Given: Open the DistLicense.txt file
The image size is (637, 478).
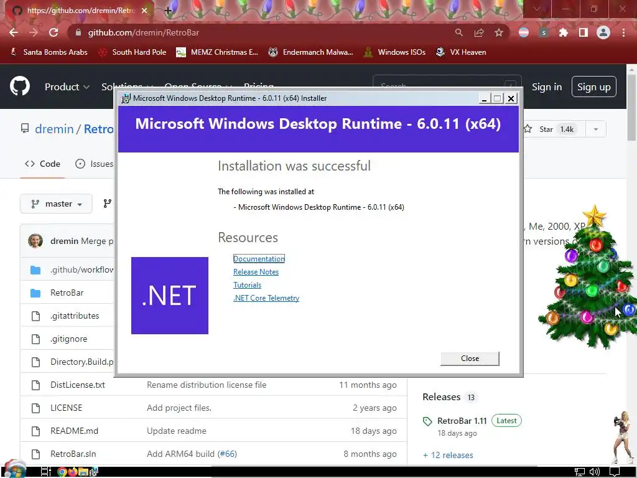Looking at the screenshot, I should [78, 385].
